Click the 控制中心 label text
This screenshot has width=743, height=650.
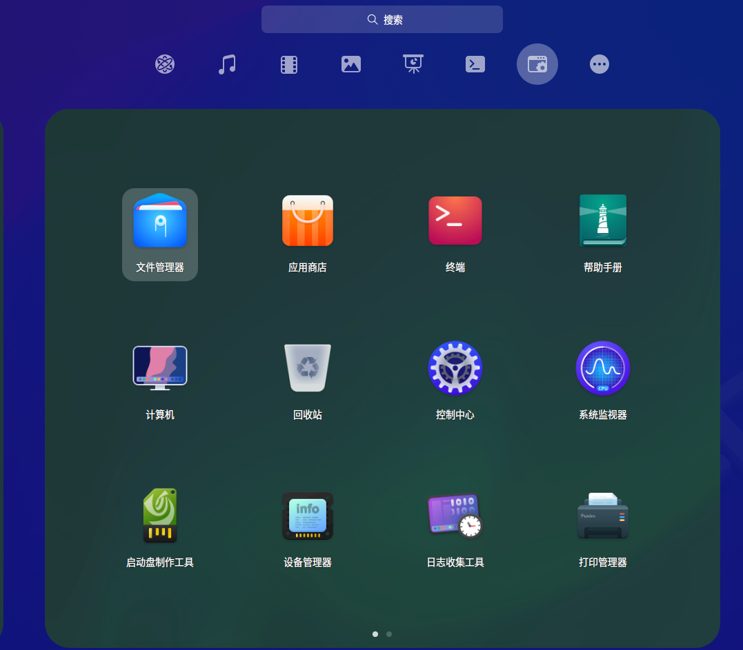pos(455,415)
